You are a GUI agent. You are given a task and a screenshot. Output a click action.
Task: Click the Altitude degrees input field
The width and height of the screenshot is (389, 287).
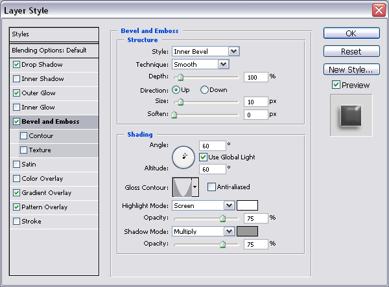(x=213, y=169)
